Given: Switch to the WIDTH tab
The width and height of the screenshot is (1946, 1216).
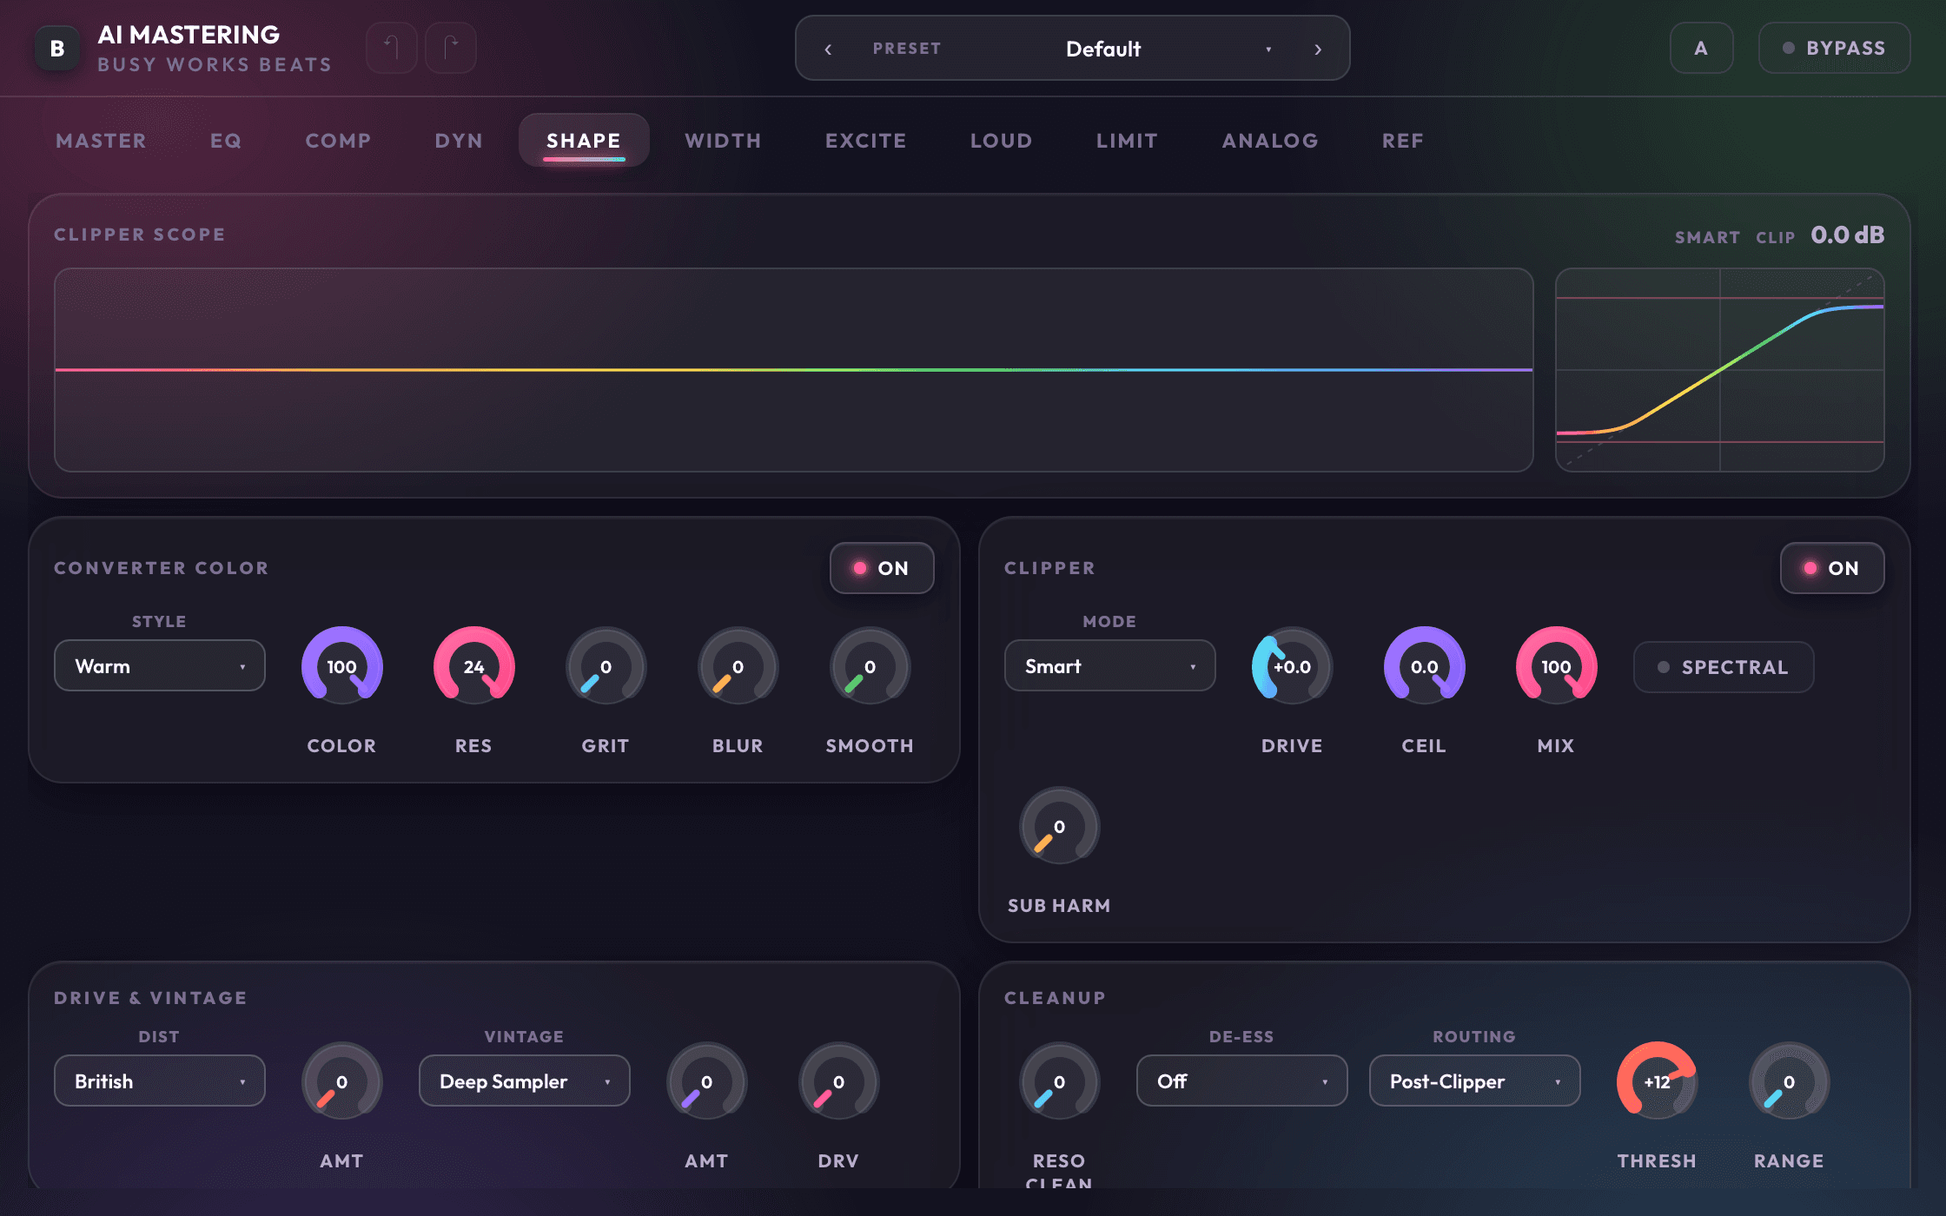Looking at the screenshot, I should (x=723, y=141).
